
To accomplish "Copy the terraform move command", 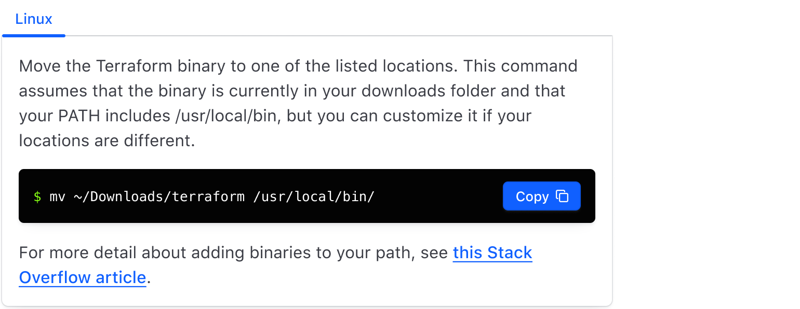I will point(542,196).
